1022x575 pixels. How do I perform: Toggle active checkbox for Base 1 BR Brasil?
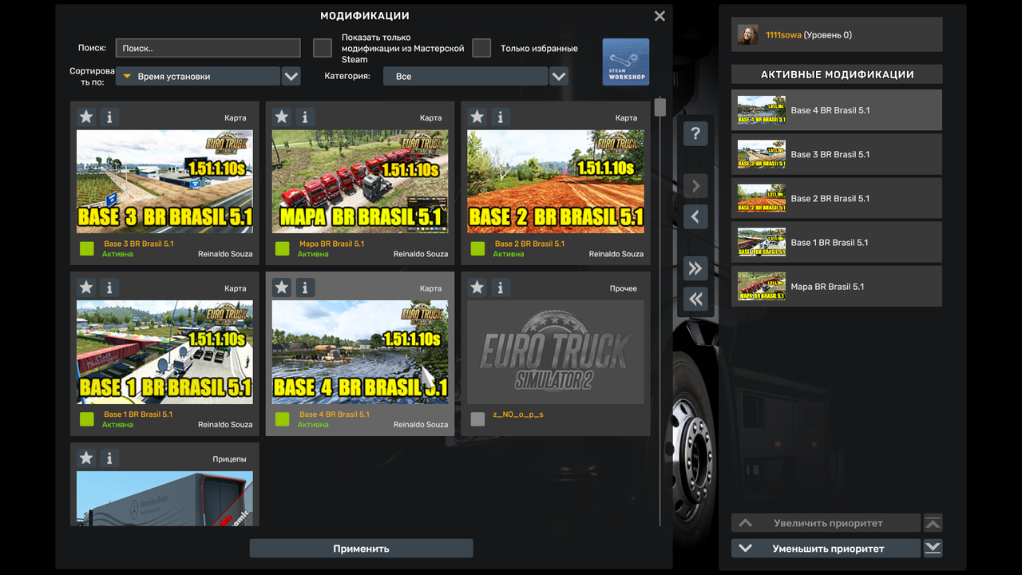pos(87,419)
